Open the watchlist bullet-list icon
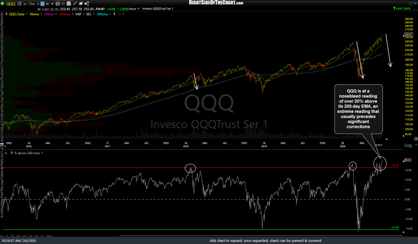Image resolution: width=418 pixels, height=244 pixels. pos(20,3)
